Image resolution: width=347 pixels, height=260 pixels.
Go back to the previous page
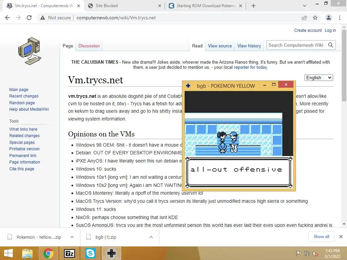point(7,18)
